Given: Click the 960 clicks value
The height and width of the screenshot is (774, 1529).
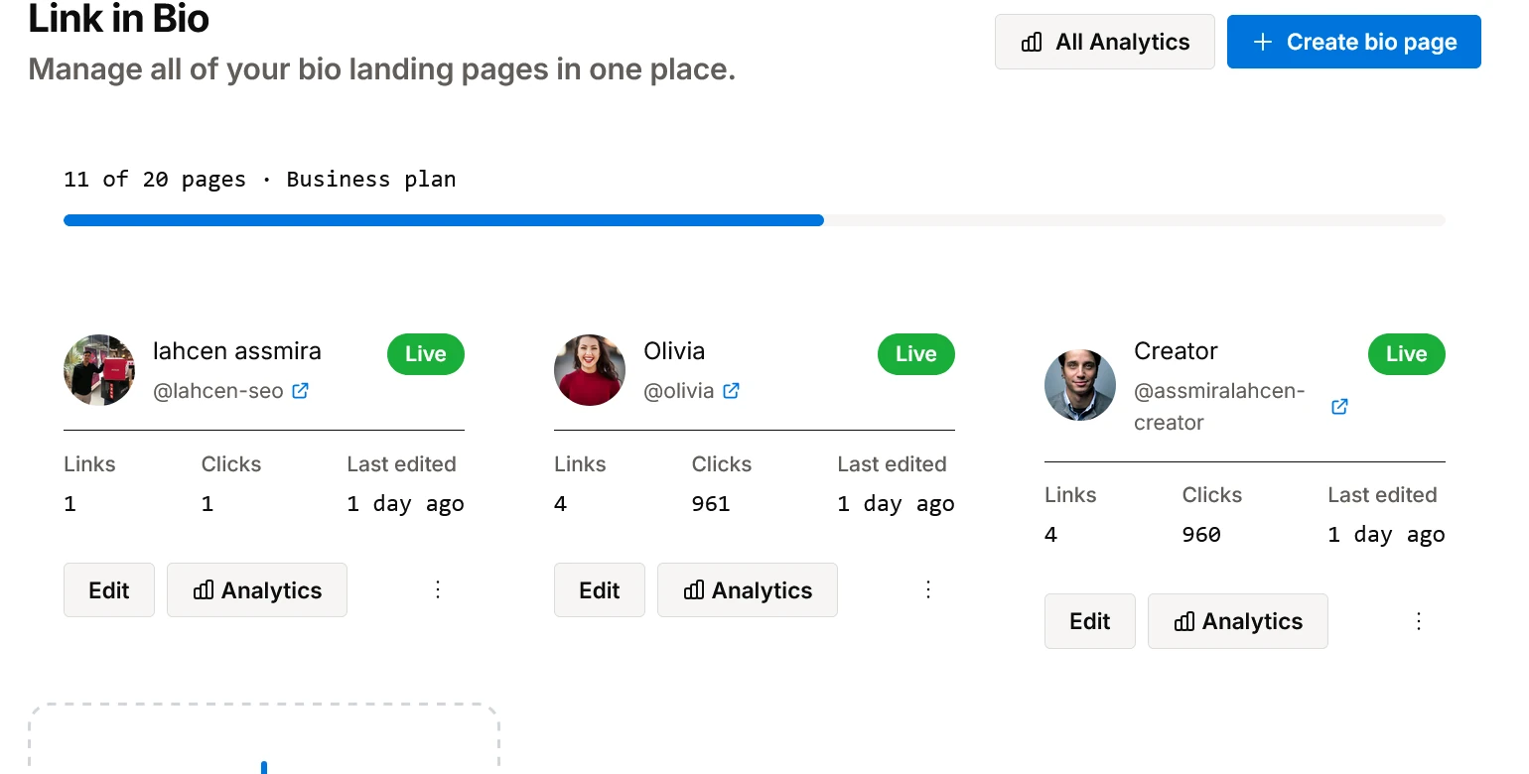Looking at the screenshot, I should pyautogui.click(x=1201, y=535).
